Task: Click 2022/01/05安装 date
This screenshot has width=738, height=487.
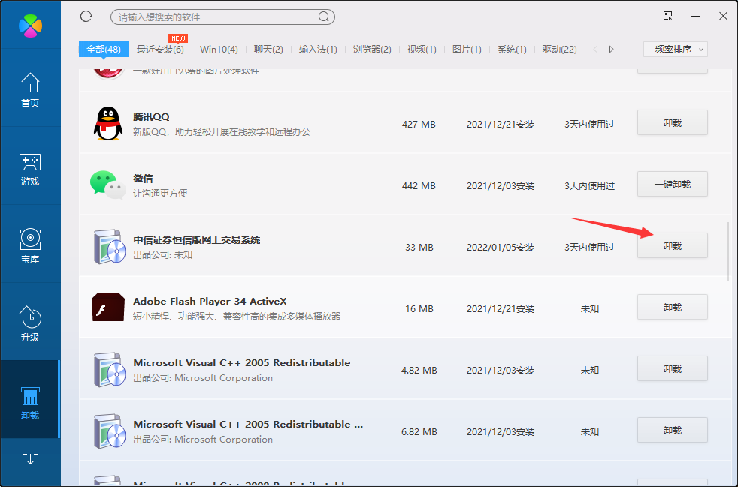Action: (501, 248)
